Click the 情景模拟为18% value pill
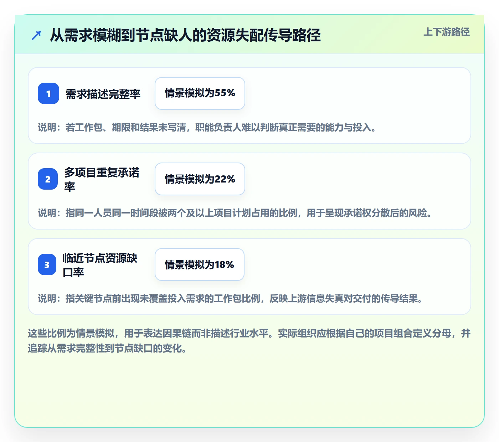 tap(200, 264)
